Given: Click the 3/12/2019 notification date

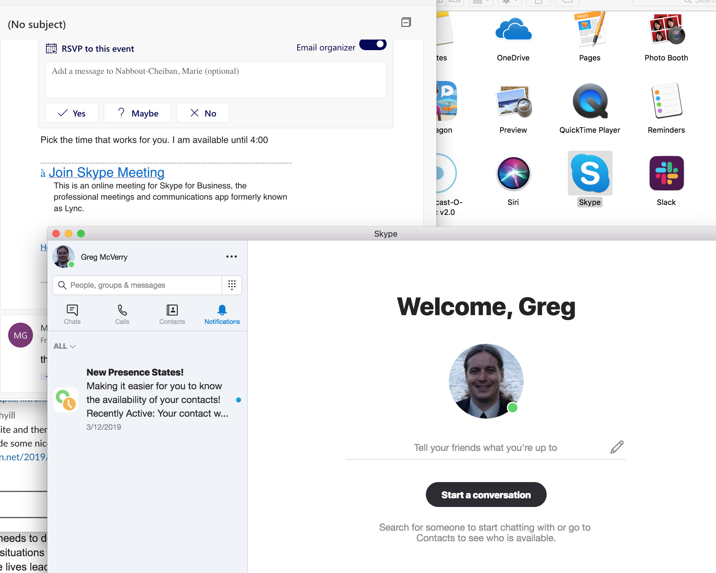Looking at the screenshot, I should point(104,427).
